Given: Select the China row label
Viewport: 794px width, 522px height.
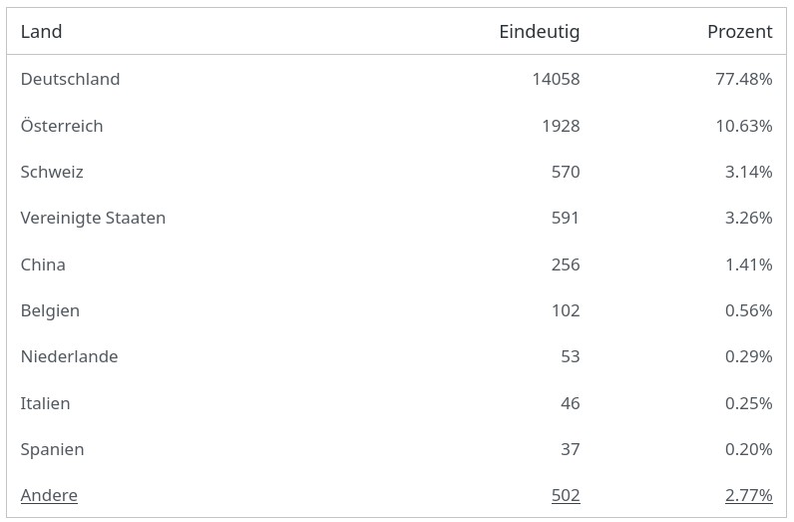Looking at the screenshot, I should (x=43, y=264).
